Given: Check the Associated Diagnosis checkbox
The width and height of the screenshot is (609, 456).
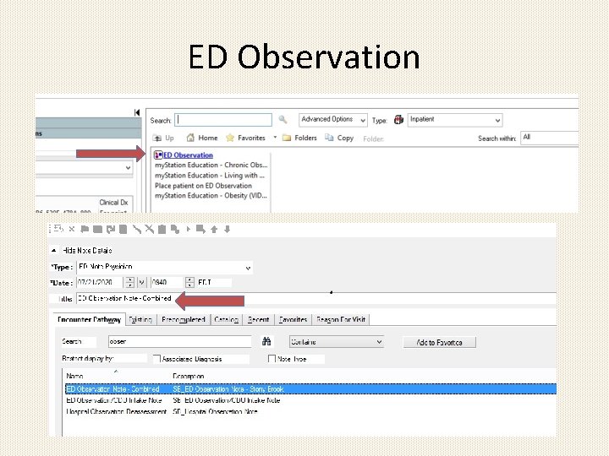Looking at the screenshot, I should [156, 359].
